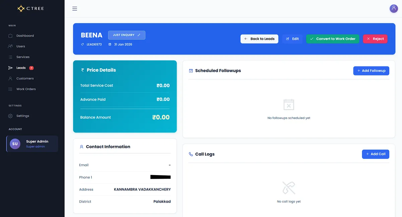Click the LEAD6973 lead ID
The width and height of the screenshot is (402, 217).
tap(94, 44)
